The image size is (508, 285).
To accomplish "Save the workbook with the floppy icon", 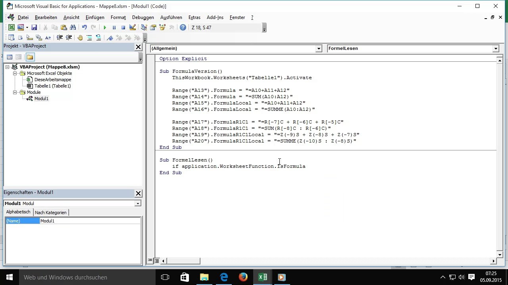I will (34, 27).
